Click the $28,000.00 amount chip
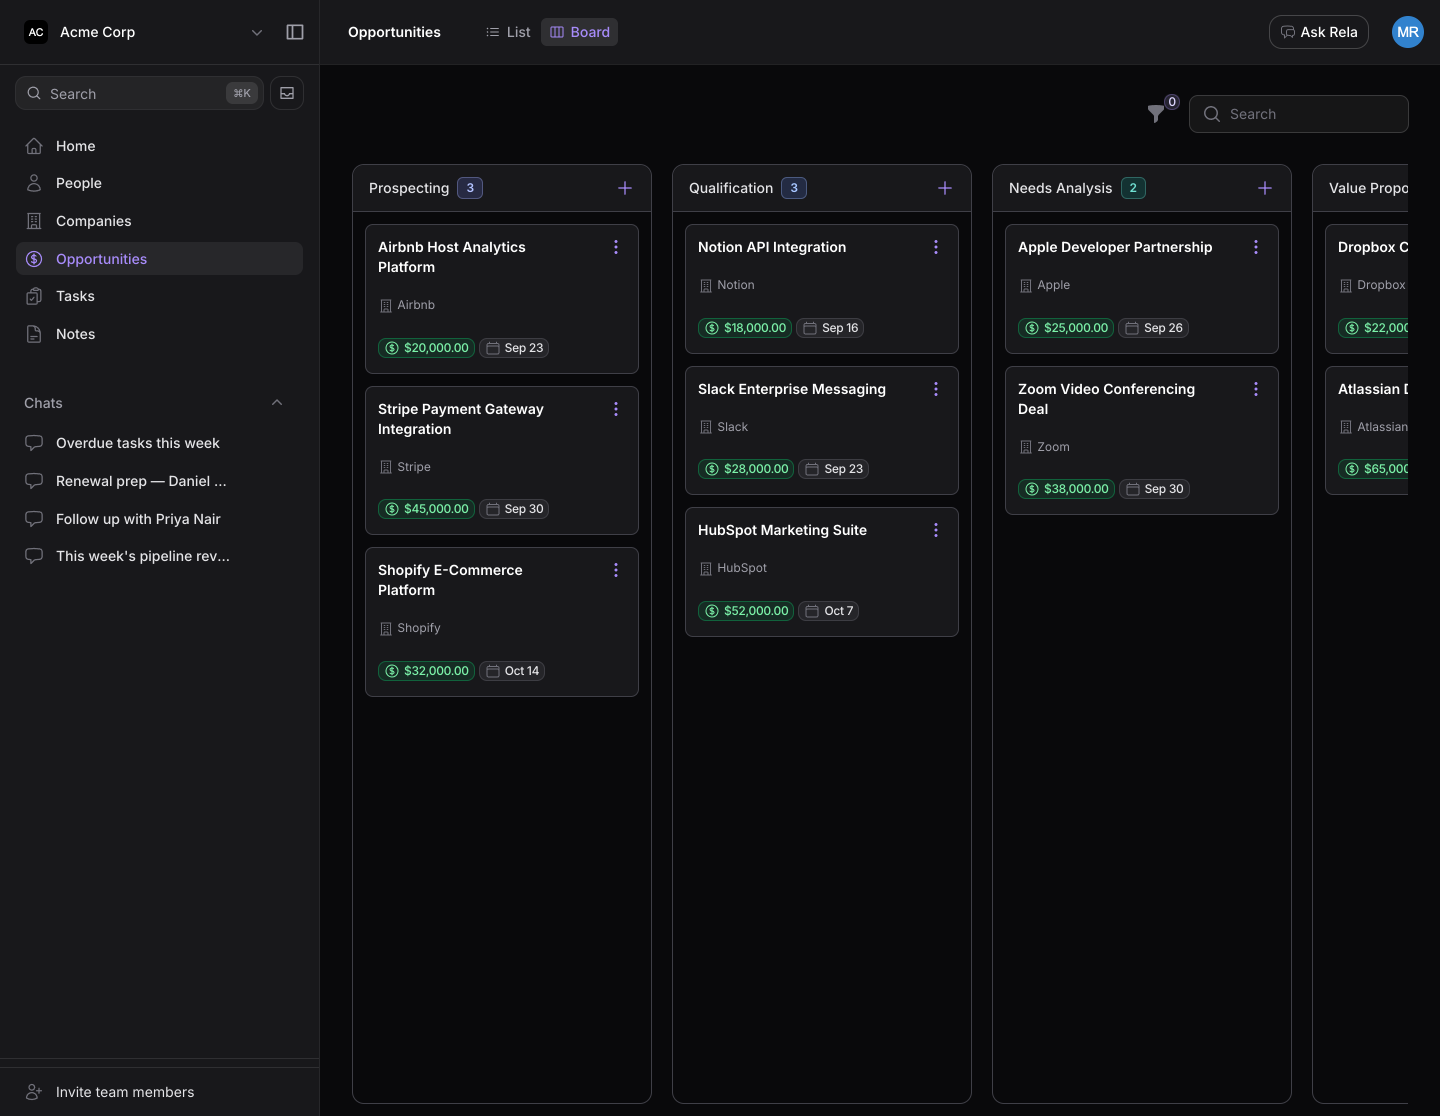The width and height of the screenshot is (1440, 1116). pyautogui.click(x=745, y=468)
